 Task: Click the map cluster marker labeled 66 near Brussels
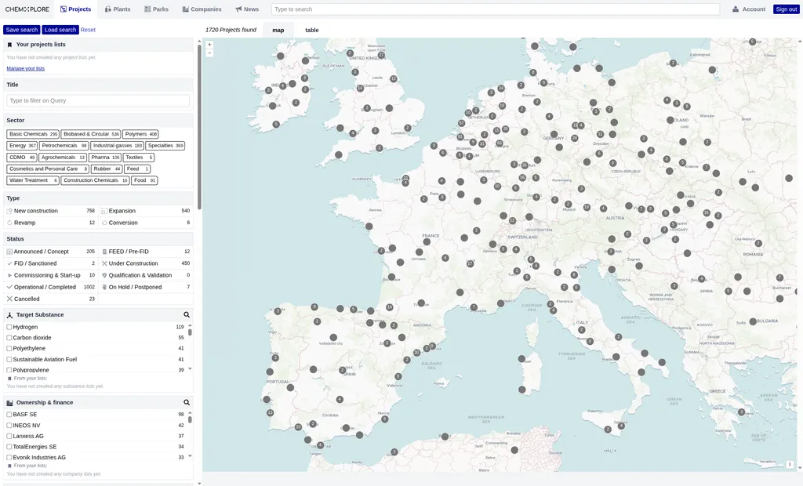pos(500,143)
